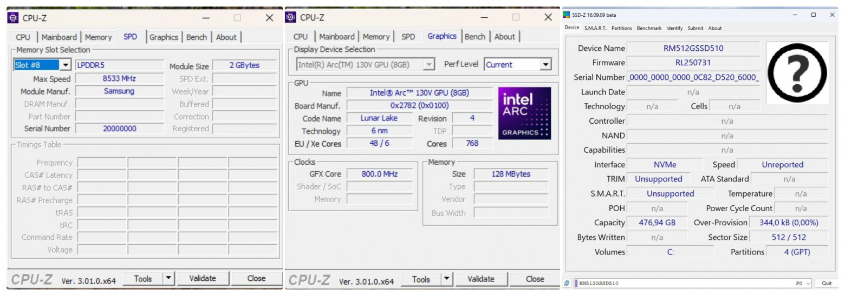
Task: Switch to CPU tab in the Graphics window
Action: [301, 37]
